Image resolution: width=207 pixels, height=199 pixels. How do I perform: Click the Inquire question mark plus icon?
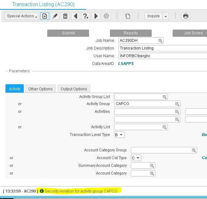[x=86, y=16]
